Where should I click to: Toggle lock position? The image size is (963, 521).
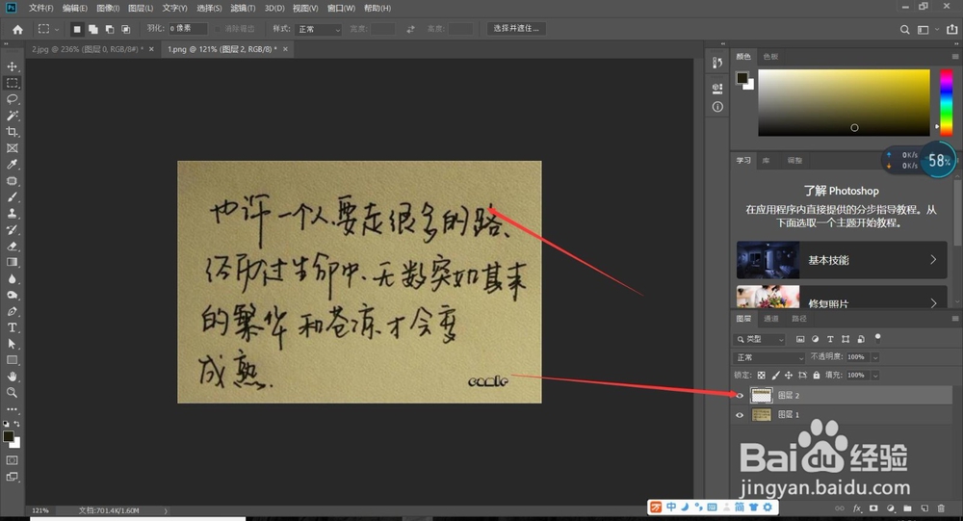coord(789,375)
